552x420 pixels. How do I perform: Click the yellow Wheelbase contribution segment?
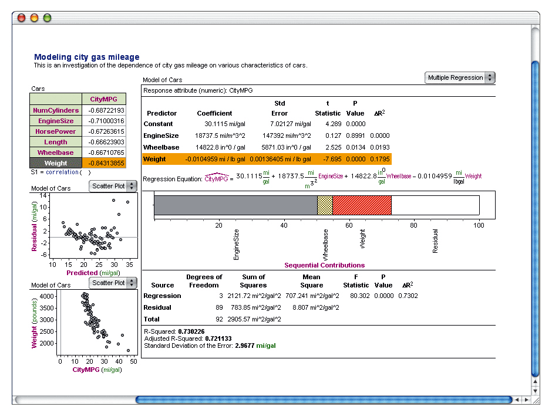pyautogui.click(x=325, y=205)
